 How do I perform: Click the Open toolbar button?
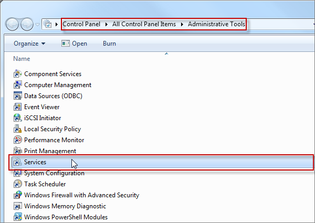pos(74,44)
